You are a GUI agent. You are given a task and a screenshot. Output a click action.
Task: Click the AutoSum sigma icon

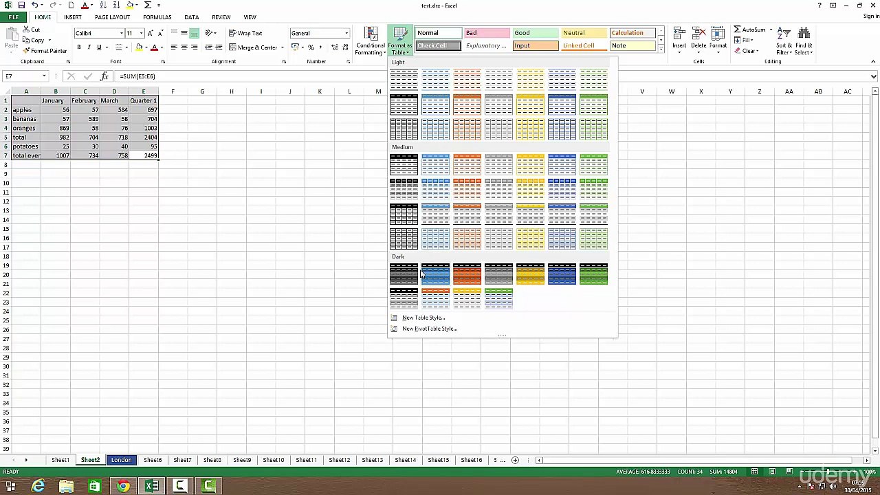click(x=737, y=30)
